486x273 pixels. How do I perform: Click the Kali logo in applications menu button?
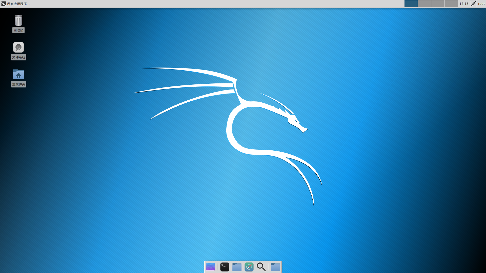(4, 4)
